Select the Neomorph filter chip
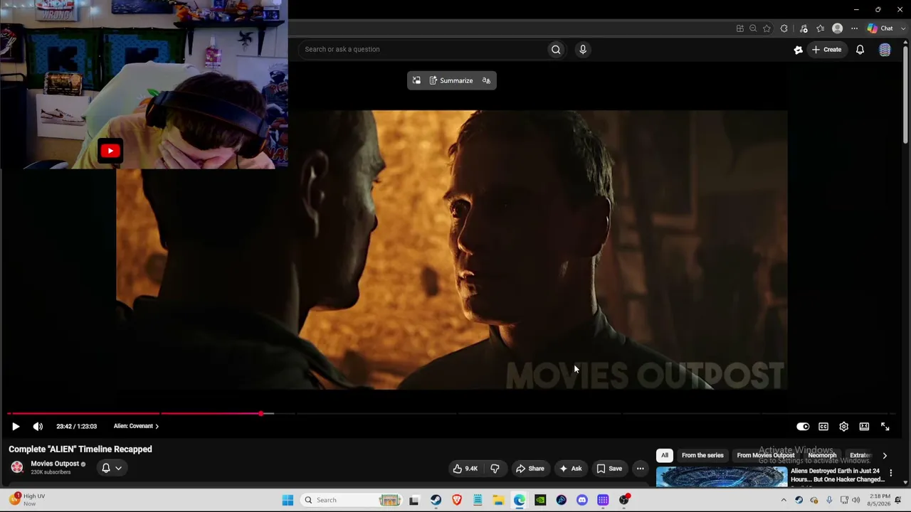The width and height of the screenshot is (911, 512). click(822, 455)
